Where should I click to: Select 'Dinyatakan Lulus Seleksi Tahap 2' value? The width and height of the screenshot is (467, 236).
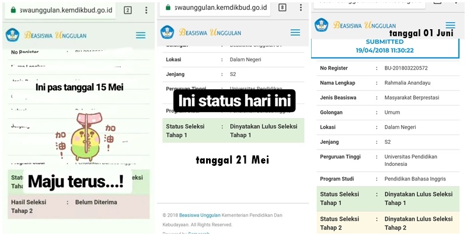tap(419, 223)
